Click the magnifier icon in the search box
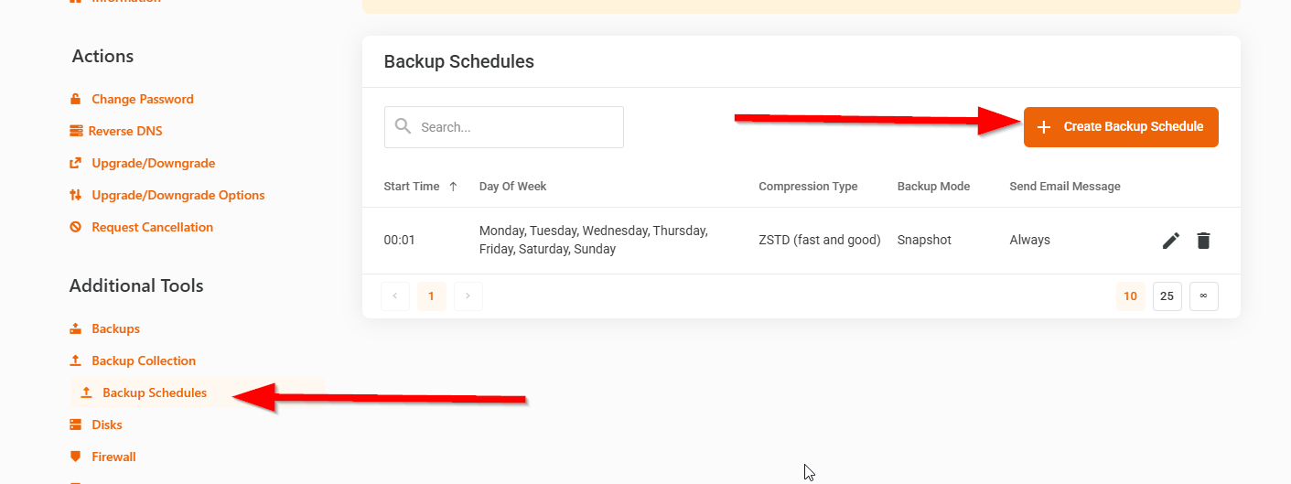The image size is (1291, 484). pyautogui.click(x=403, y=126)
